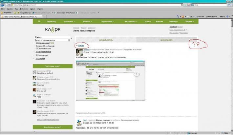Open the Сервис menu in the menu bar
The height and width of the screenshot is (135, 233).
tap(32, 9)
